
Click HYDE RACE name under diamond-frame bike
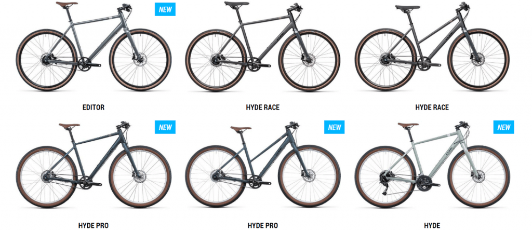(262, 107)
